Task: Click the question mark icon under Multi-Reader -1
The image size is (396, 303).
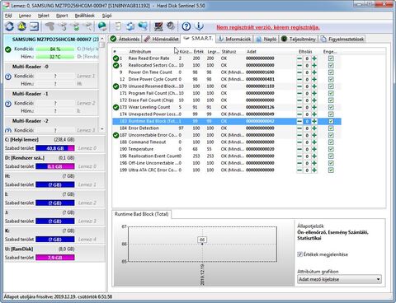Action: pos(8,104)
